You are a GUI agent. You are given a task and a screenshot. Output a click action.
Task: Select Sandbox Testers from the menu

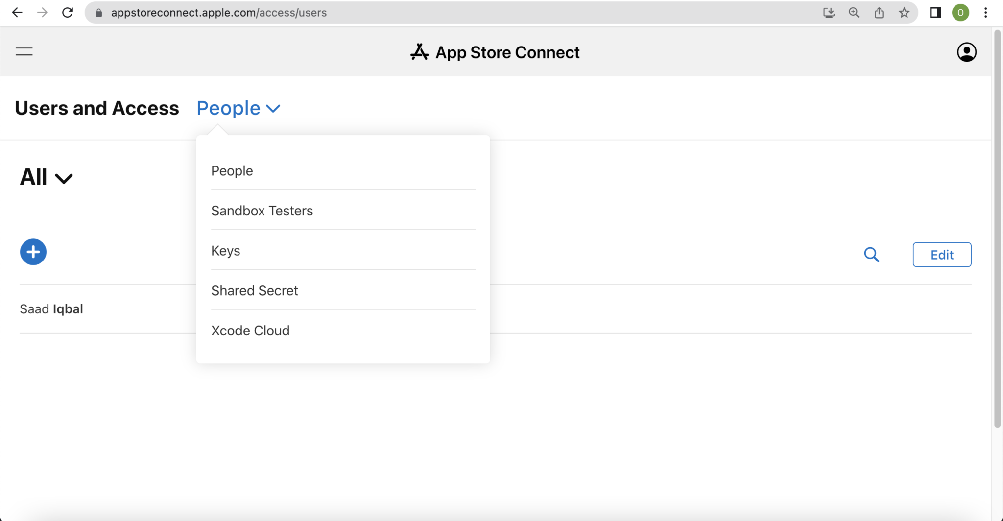pos(262,211)
